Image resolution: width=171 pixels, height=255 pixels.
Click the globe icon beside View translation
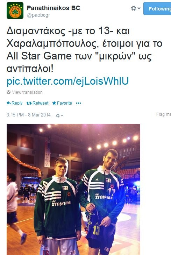(x=9, y=92)
